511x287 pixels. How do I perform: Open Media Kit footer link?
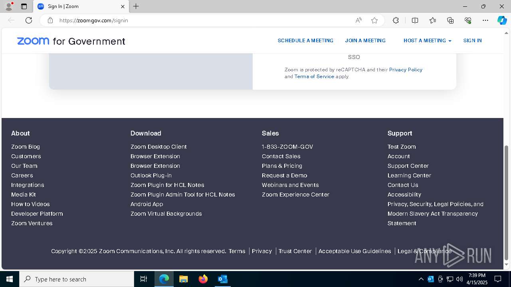[x=24, y=195]
